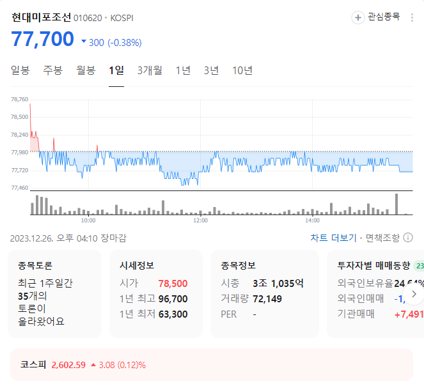Click the 기관매매 value +7,491

pyautogui.click(x=409, y=314)
